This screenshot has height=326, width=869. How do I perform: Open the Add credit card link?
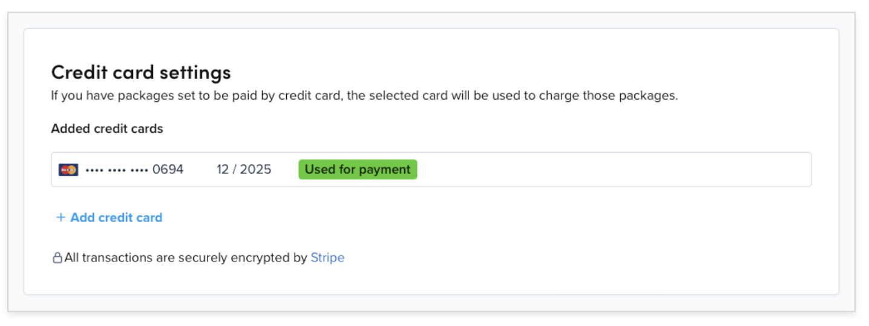coord(110,217)
